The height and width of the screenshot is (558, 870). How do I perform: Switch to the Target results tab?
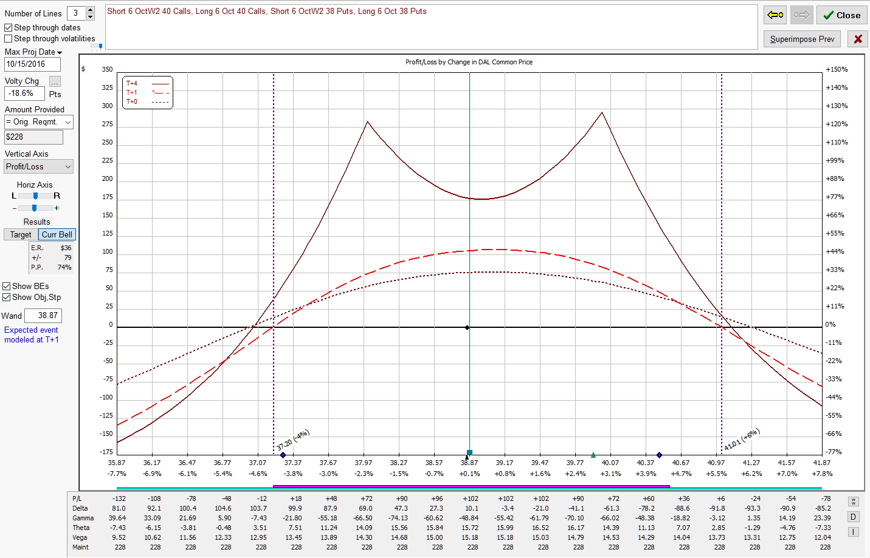(21, 235)
